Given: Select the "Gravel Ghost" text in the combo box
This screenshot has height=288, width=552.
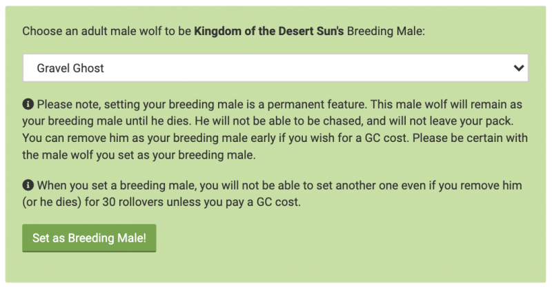Looking at the screenshot, I should 71,68.
